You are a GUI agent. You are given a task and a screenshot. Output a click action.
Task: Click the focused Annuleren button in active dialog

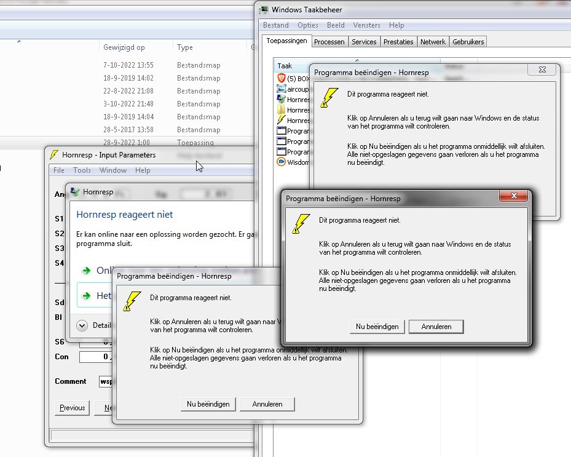[436, 327]
